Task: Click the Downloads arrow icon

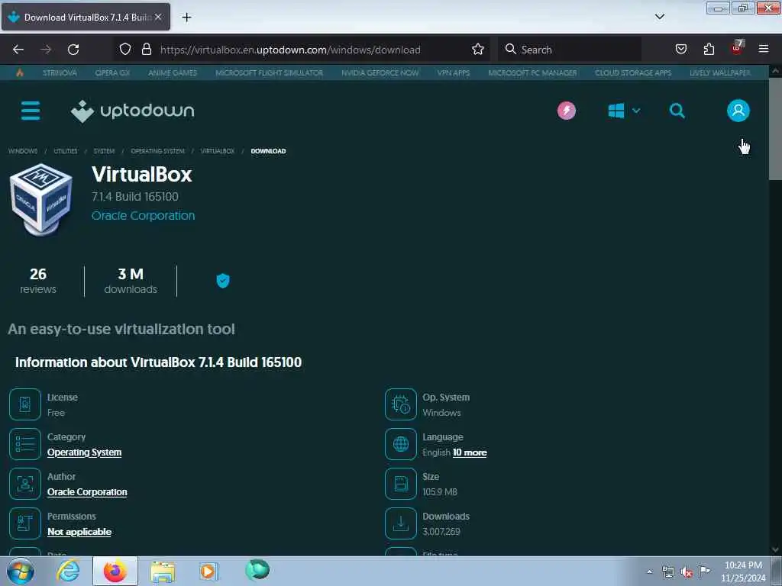Action: click(400, 523)
